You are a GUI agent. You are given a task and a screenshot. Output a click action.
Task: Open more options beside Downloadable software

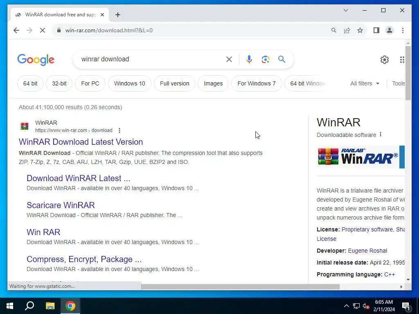click(381, 135)
